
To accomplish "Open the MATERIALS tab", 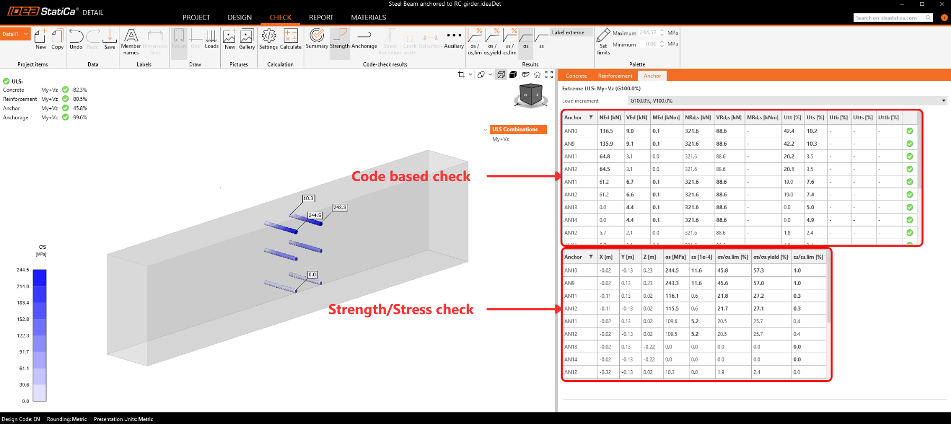I will [368, 17].
